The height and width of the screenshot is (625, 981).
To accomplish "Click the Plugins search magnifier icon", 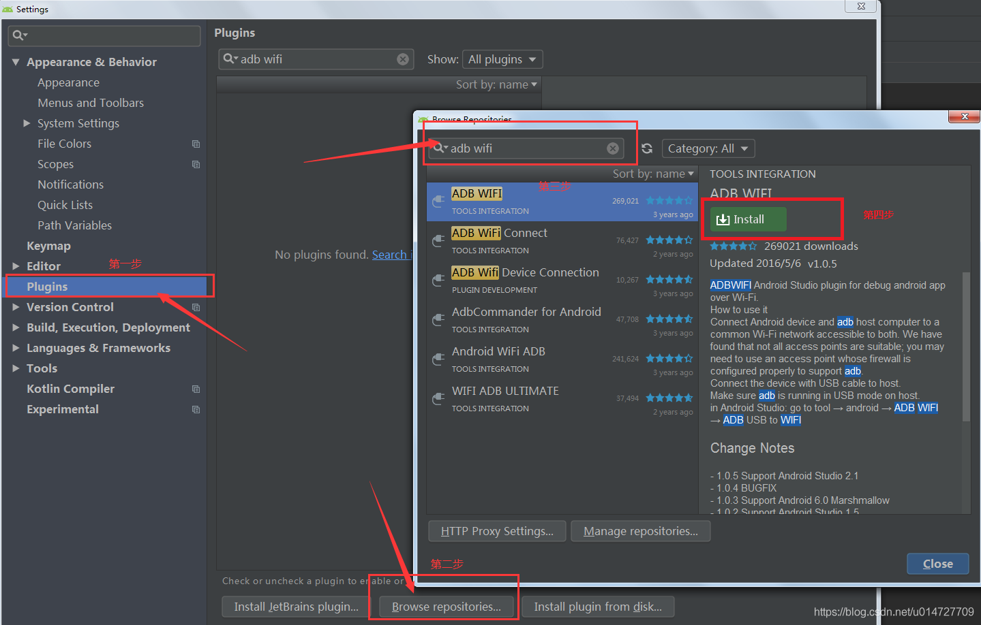I will tap(230, 59).
